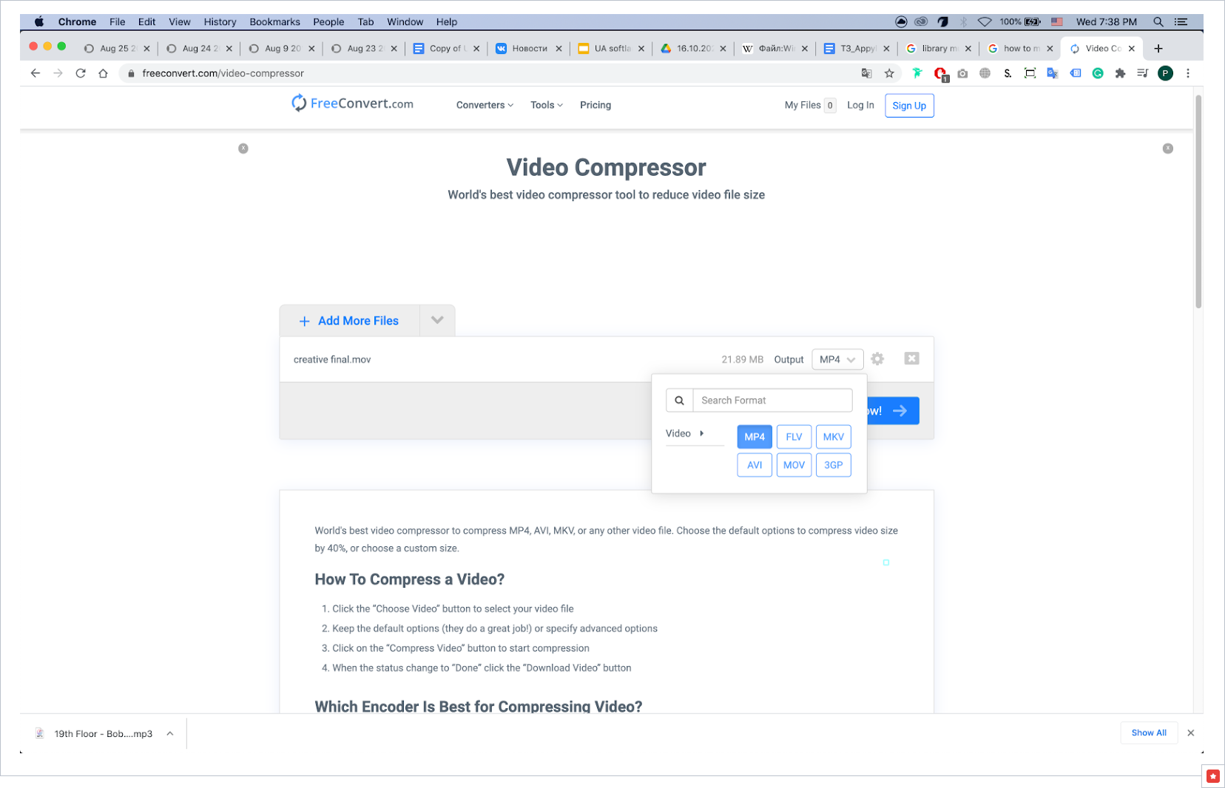
Task: Expand Add More Files source chevron
Action: [437, 320]
